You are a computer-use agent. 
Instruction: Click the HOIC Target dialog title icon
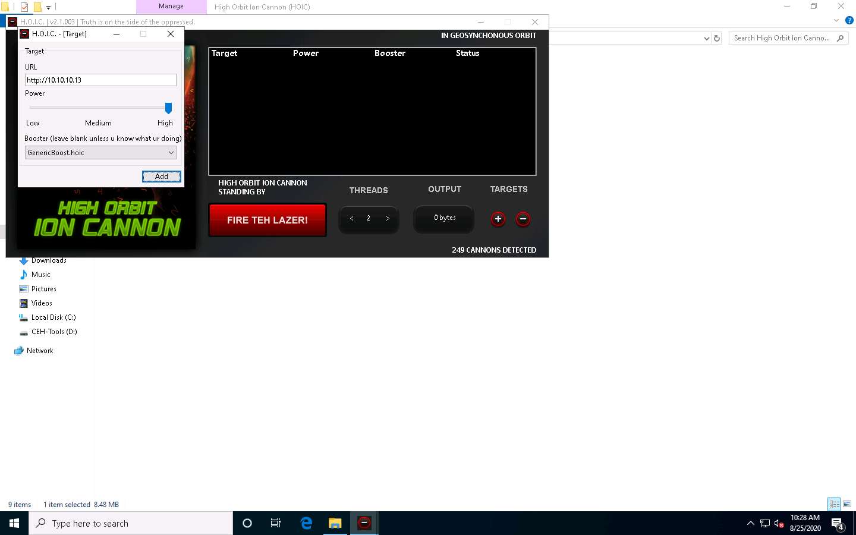[x=24, y=34]
